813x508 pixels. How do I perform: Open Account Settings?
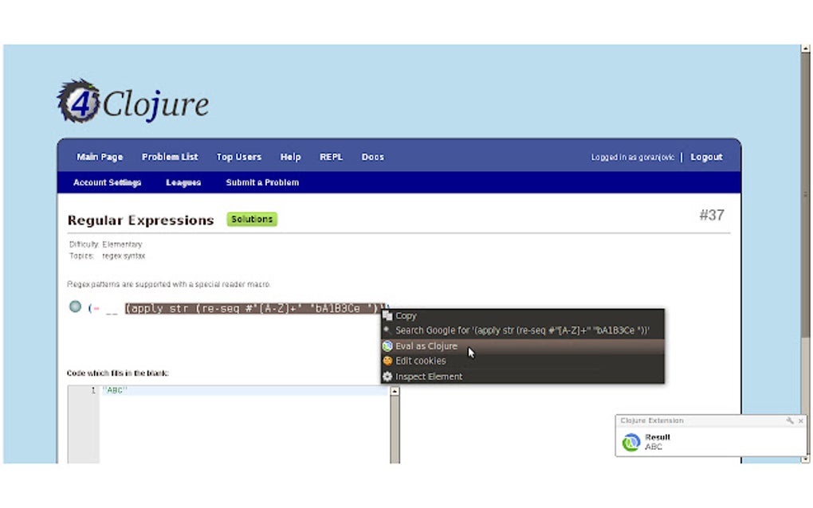106,182
